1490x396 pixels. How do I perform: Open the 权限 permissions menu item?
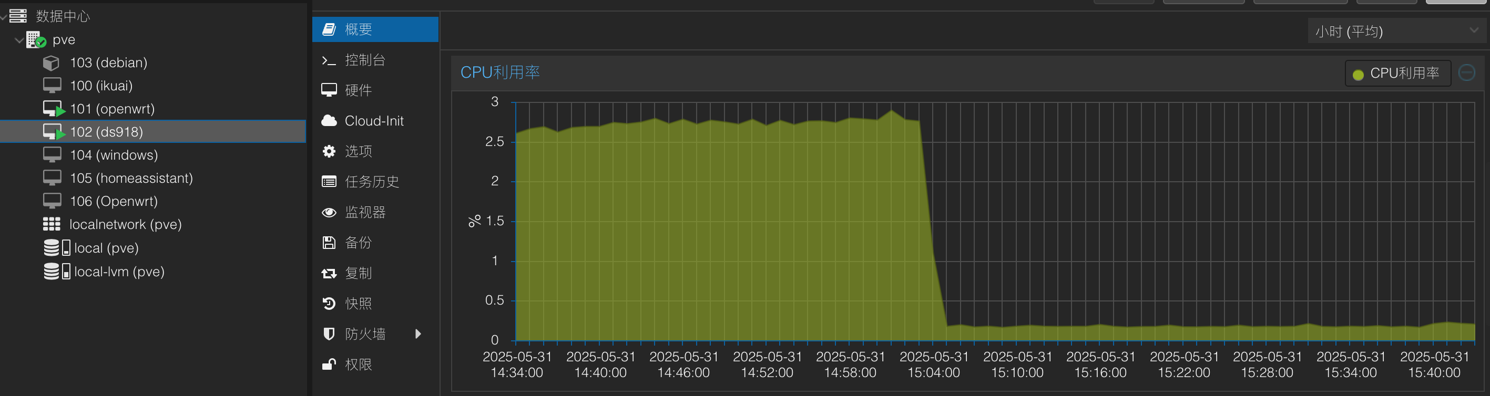[x=375, y=364]
